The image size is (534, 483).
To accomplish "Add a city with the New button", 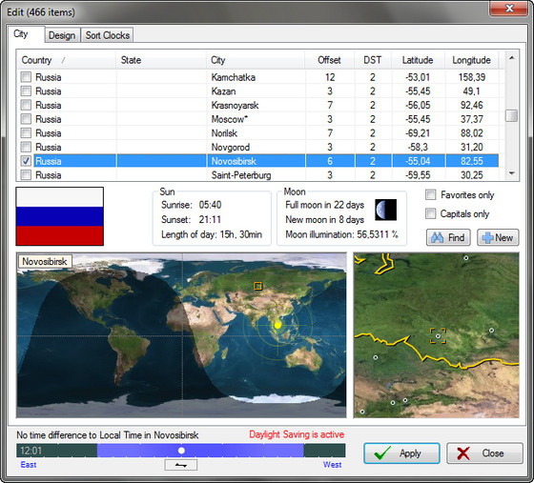I will (498, 237).
